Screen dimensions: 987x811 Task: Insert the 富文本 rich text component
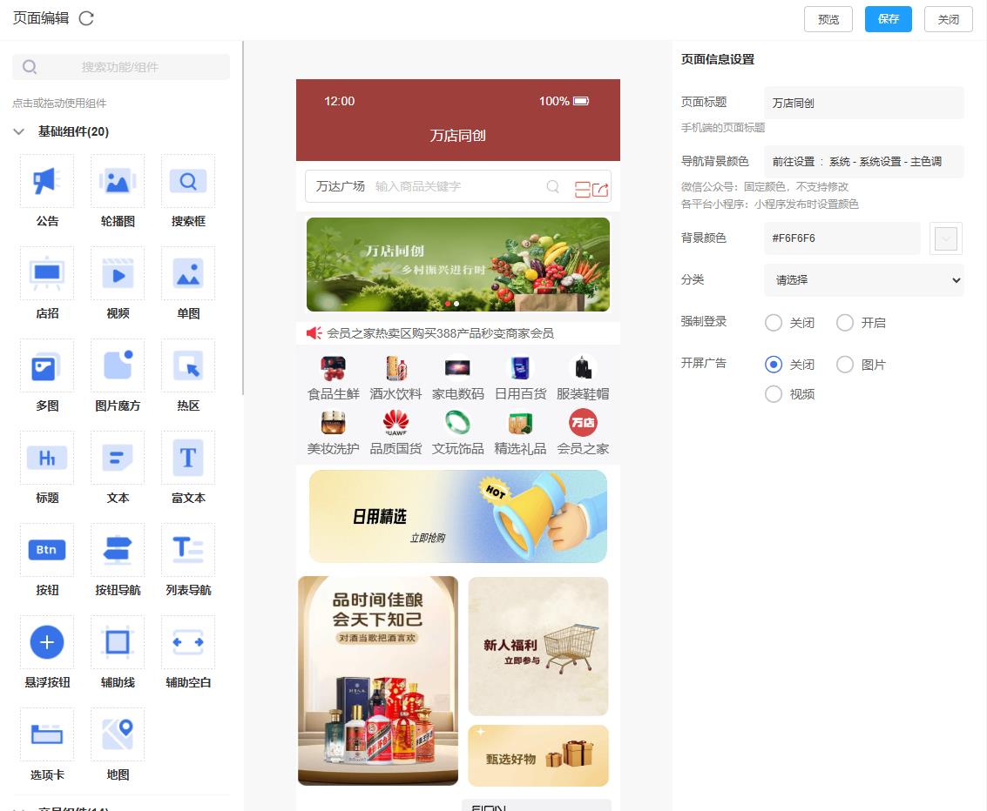[x=188, y=459]
